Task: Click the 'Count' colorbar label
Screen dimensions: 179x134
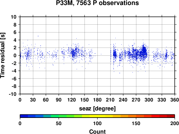Action: [x=97, y=131]
